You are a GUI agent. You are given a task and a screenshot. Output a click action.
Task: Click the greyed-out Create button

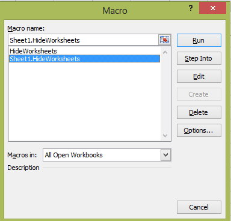coord(199,94)
